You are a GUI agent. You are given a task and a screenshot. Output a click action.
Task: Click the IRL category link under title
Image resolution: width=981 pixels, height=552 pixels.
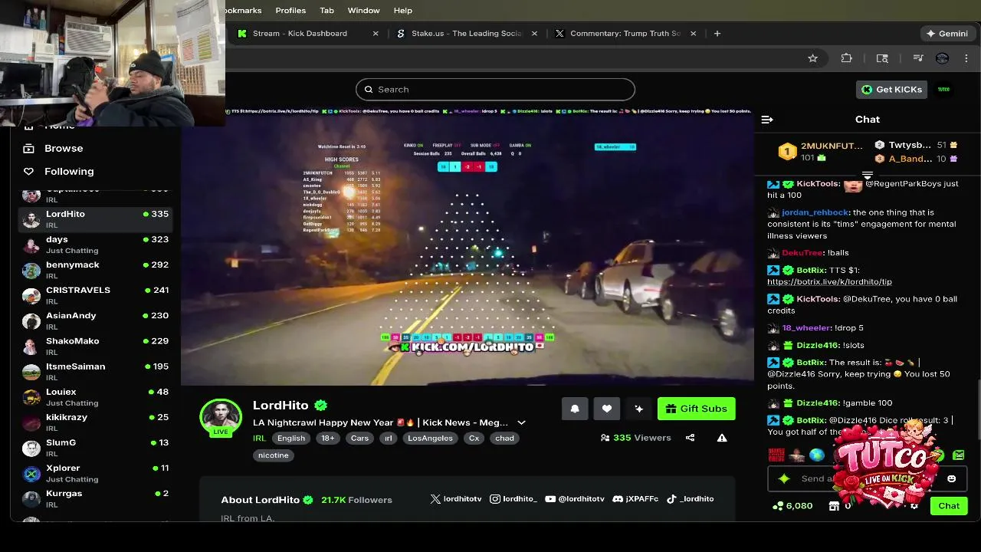click(x=259, y=439)
